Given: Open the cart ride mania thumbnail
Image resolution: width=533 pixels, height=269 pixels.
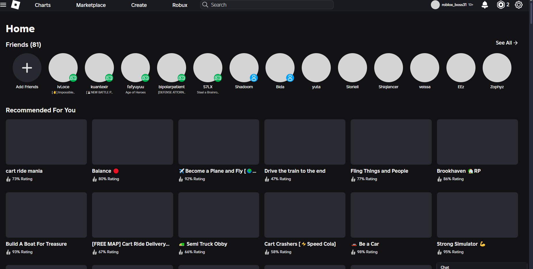Looking at the screenshot, I should coord(46,142).
